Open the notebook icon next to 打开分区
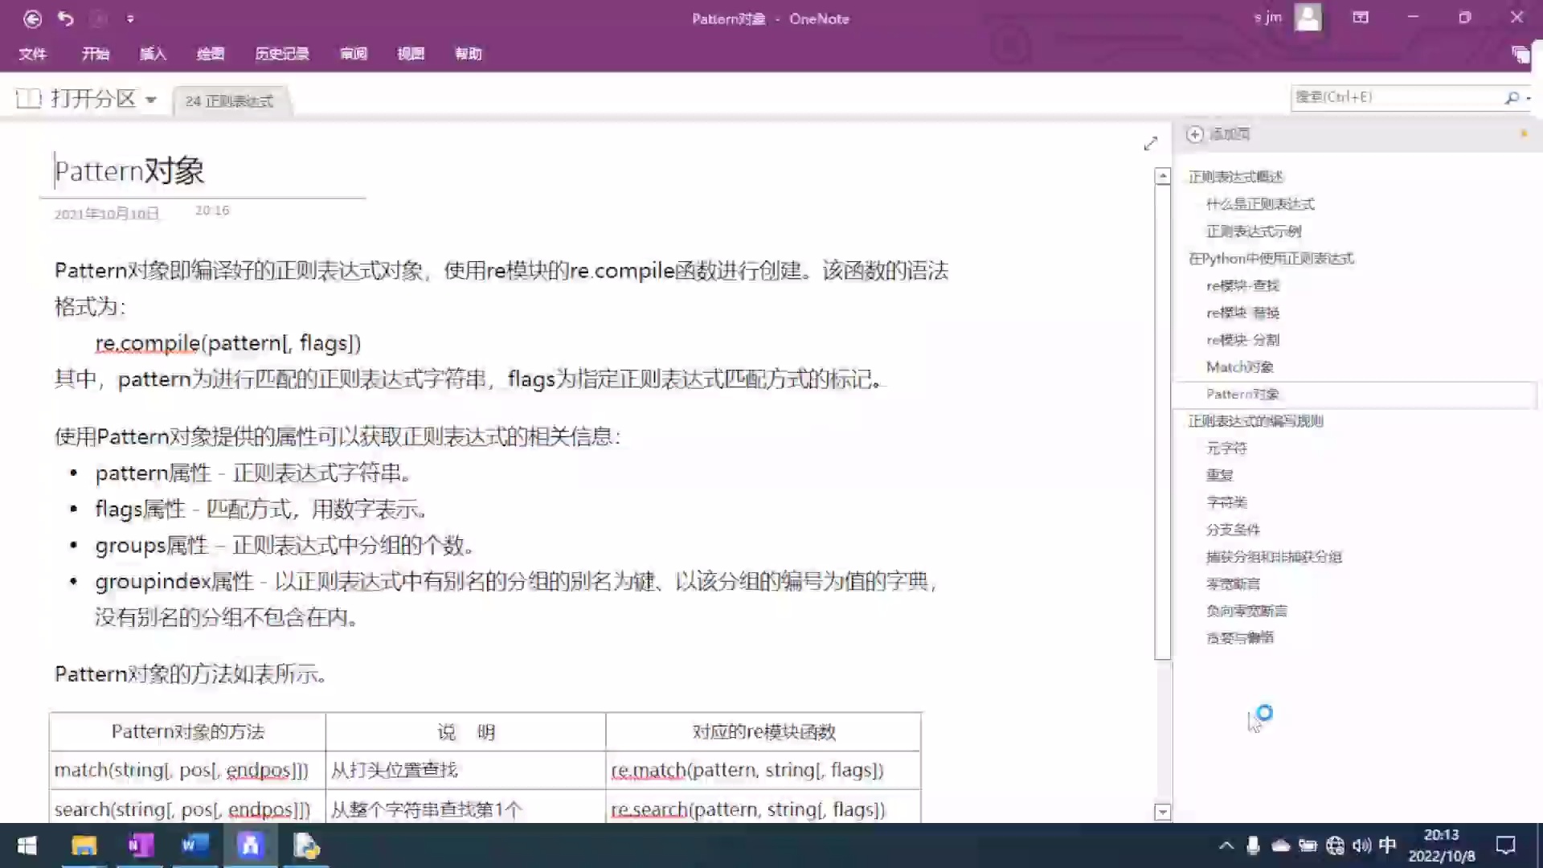 [x=27, y=98]
